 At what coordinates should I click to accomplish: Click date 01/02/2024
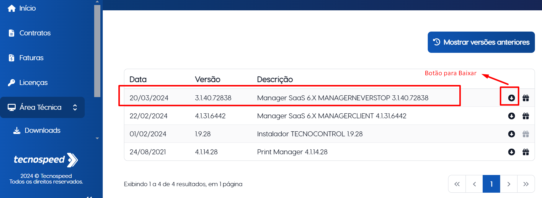click(x=148, y=134)
